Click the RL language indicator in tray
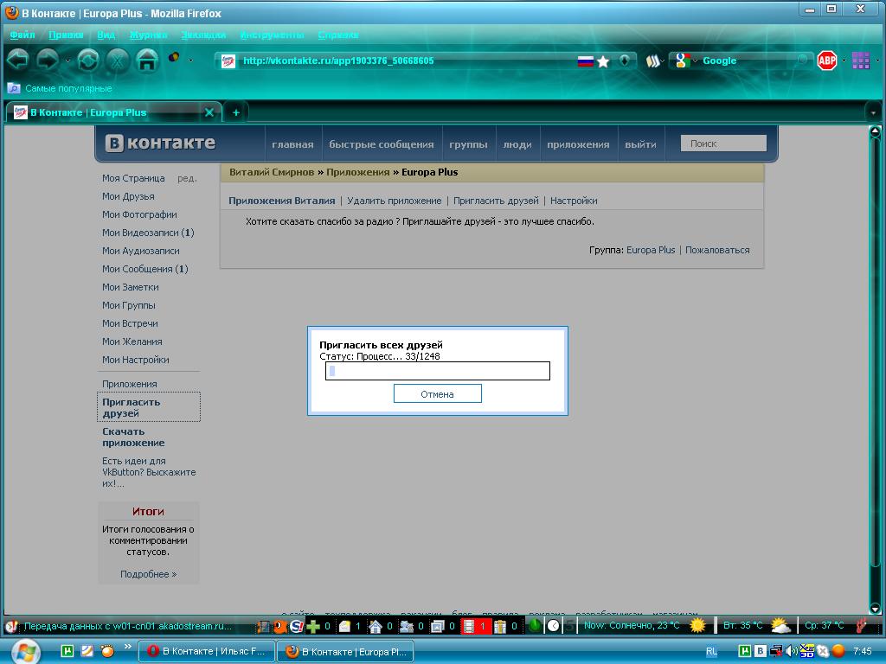 pyautogui.click(x=711, y=651)
